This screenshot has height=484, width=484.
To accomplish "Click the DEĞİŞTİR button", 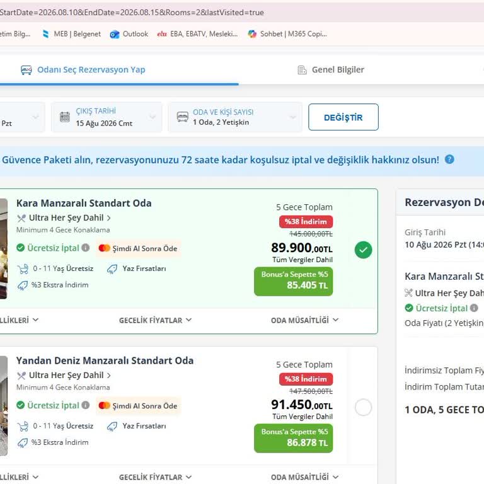I will coord(343,117).
